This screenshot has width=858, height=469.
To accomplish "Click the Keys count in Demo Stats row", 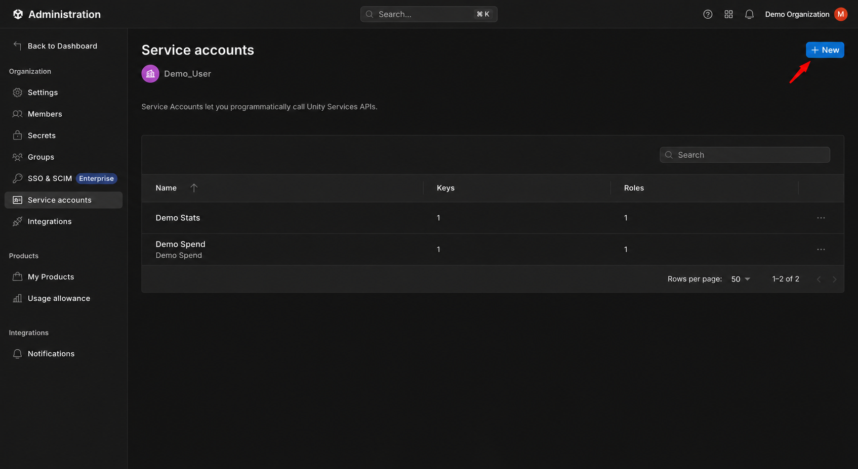I will 438,218.
